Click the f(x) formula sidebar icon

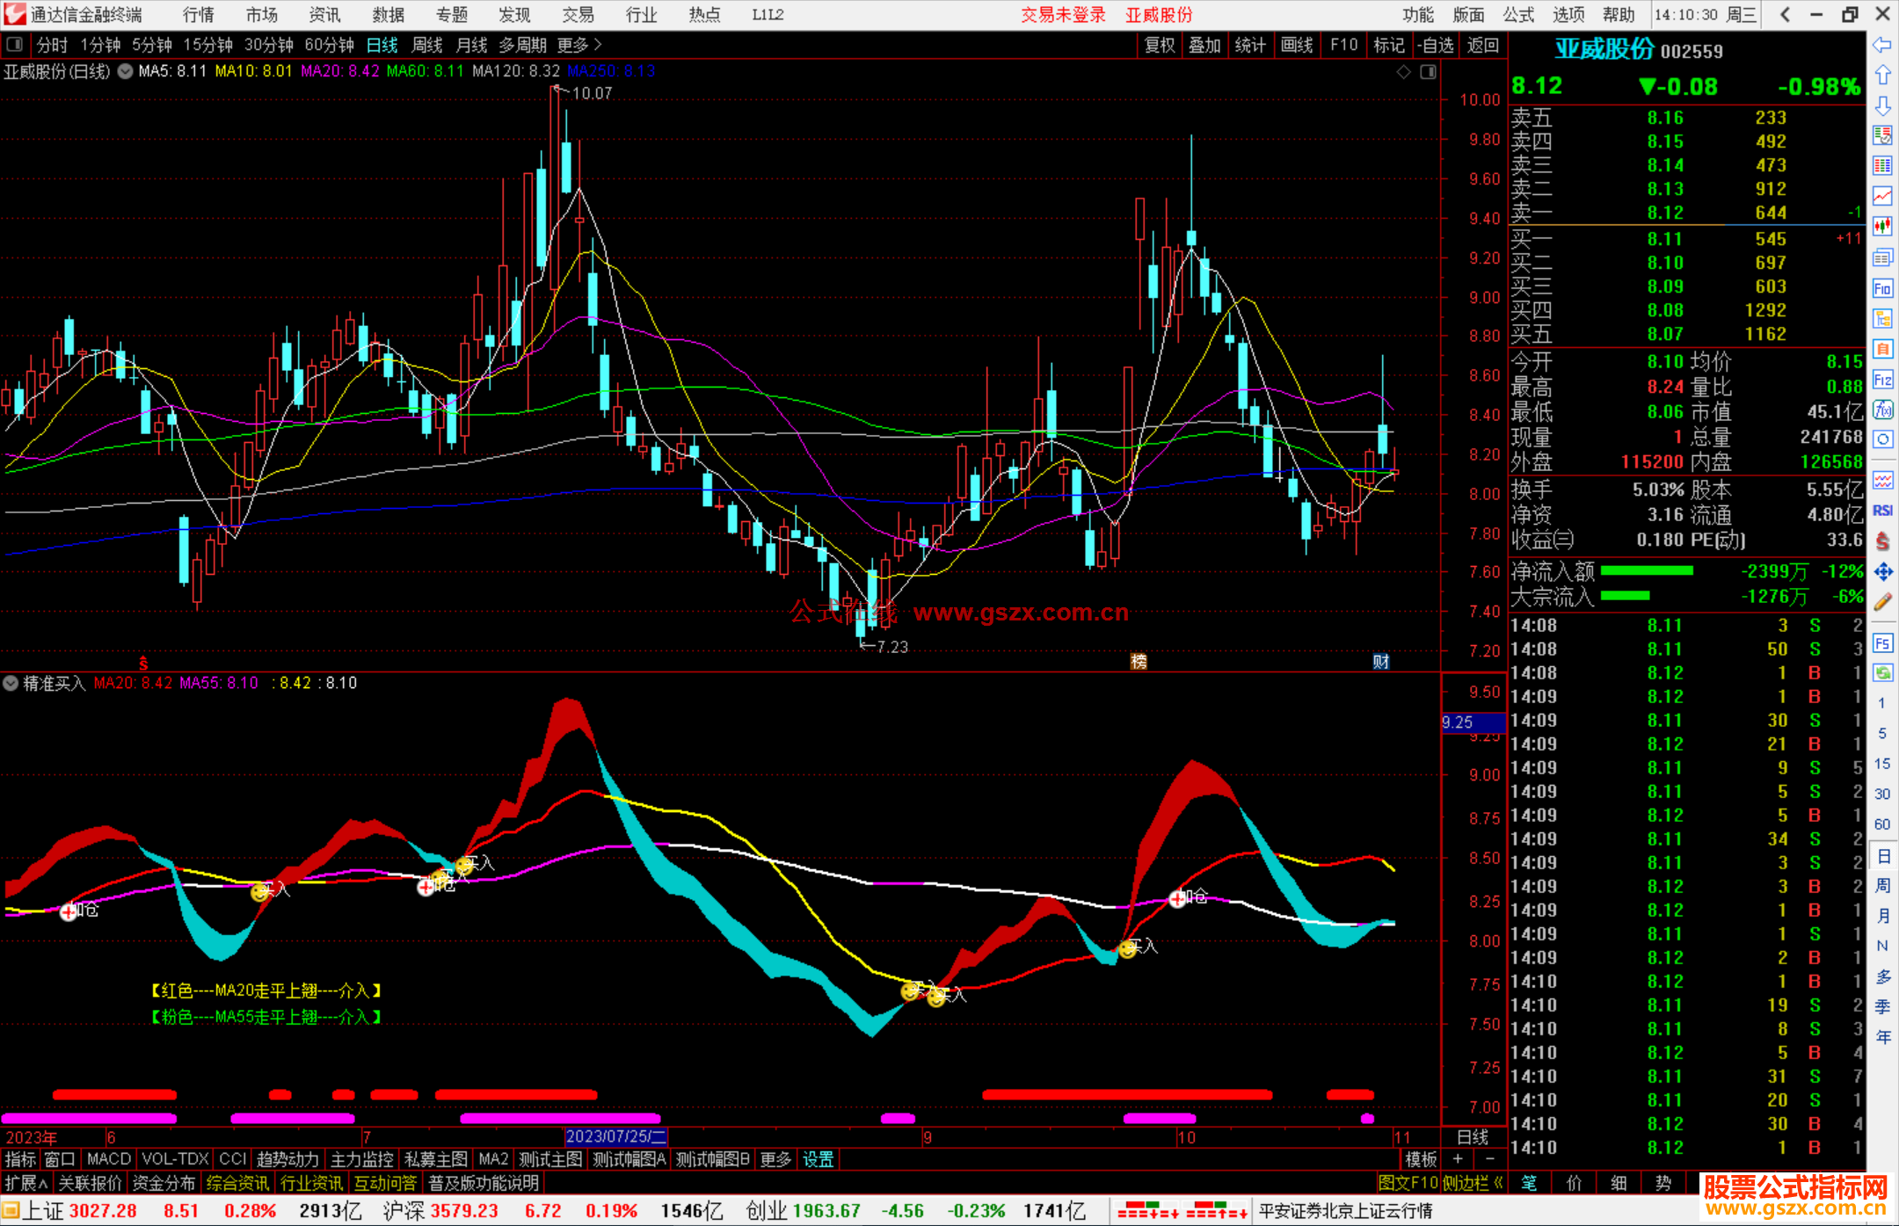click(1882, 410)
